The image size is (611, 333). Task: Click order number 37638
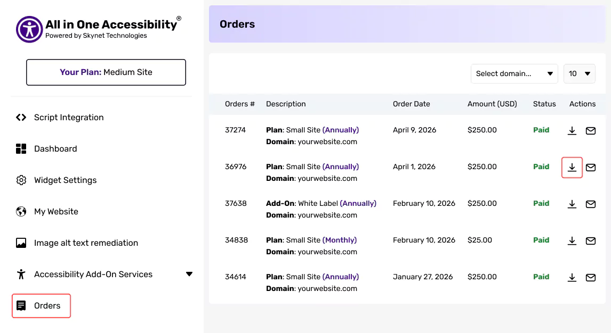236,203
